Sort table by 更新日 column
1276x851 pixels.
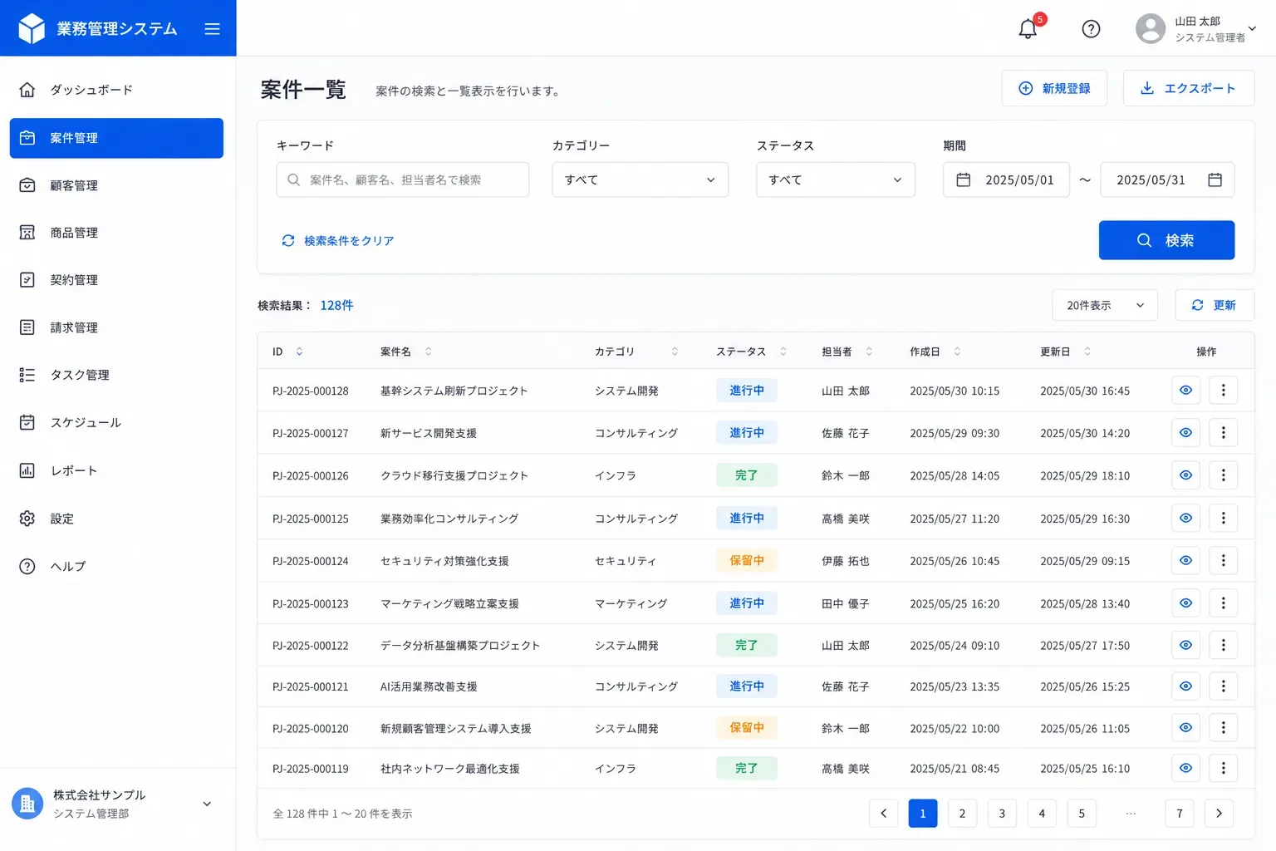1087,352
